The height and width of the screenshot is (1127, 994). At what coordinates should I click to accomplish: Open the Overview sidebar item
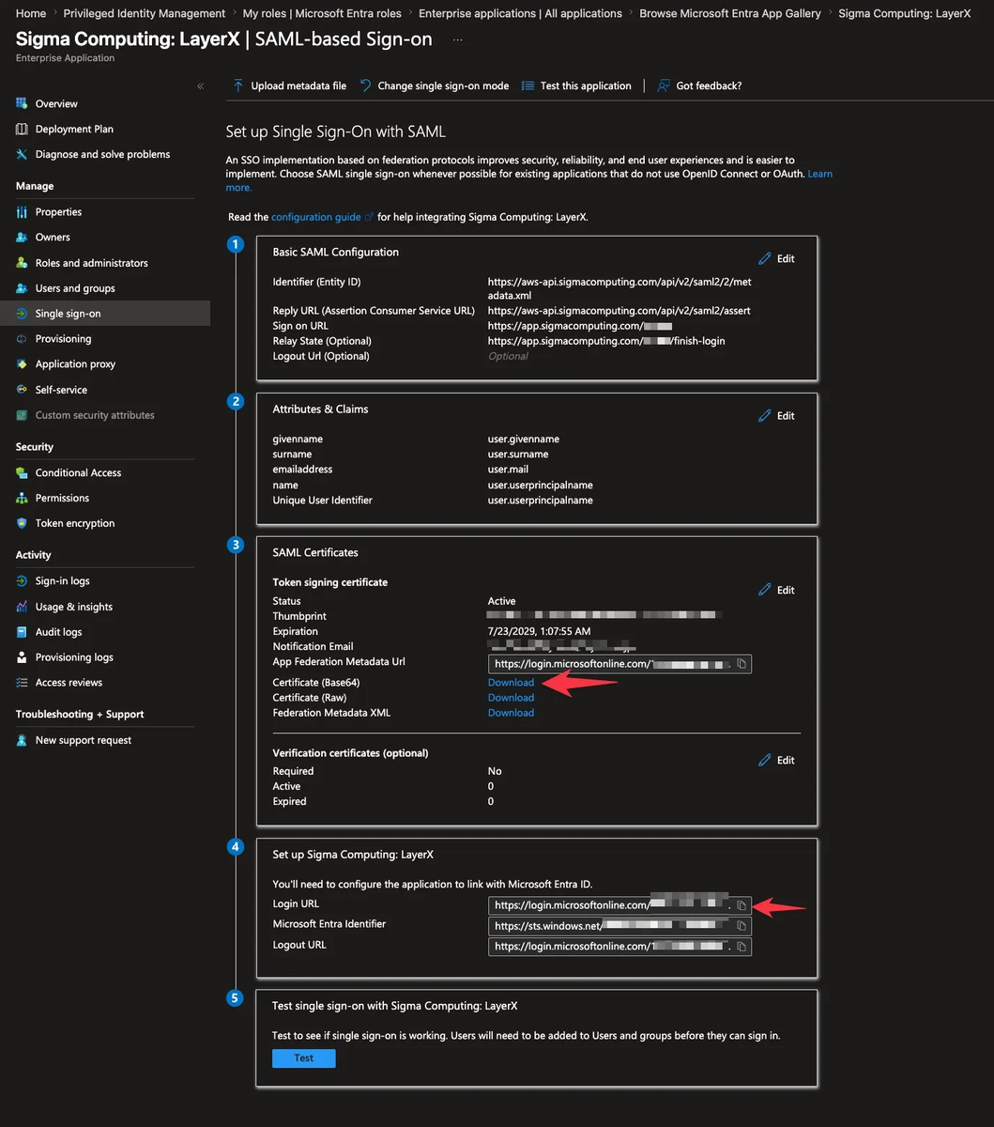(56, 103)
